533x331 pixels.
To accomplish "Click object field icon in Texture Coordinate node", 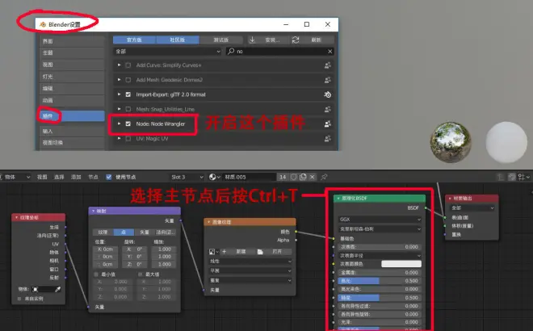I will [x=35, y=289].
